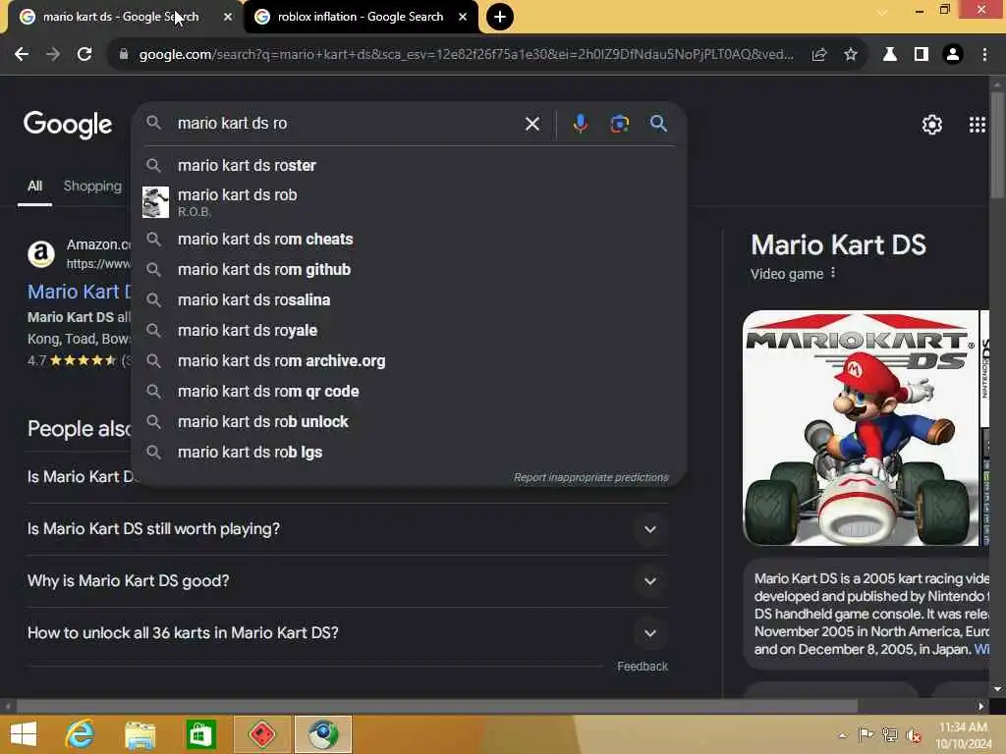Choose suggestion 'mario kart ds rob unlock'
Image resolution: width=1006 pixels, height=754 pixels.
(409, 422)
